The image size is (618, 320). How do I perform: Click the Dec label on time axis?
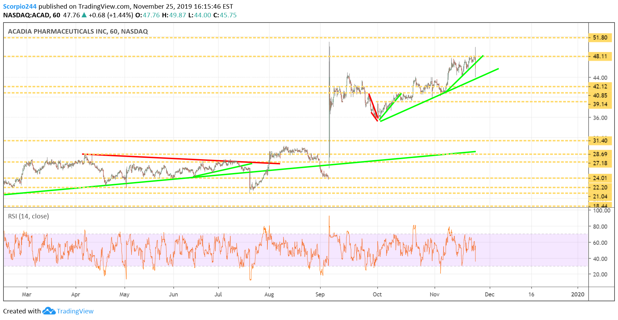(x=490, y=294)
